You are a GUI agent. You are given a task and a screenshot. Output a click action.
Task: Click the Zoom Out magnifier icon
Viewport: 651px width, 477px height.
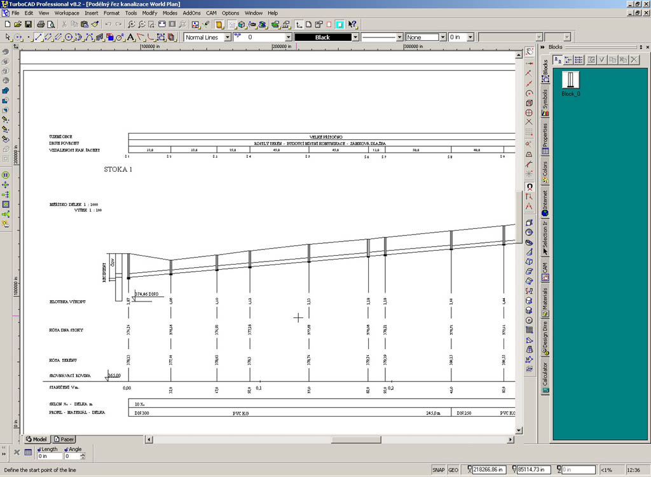142,25
